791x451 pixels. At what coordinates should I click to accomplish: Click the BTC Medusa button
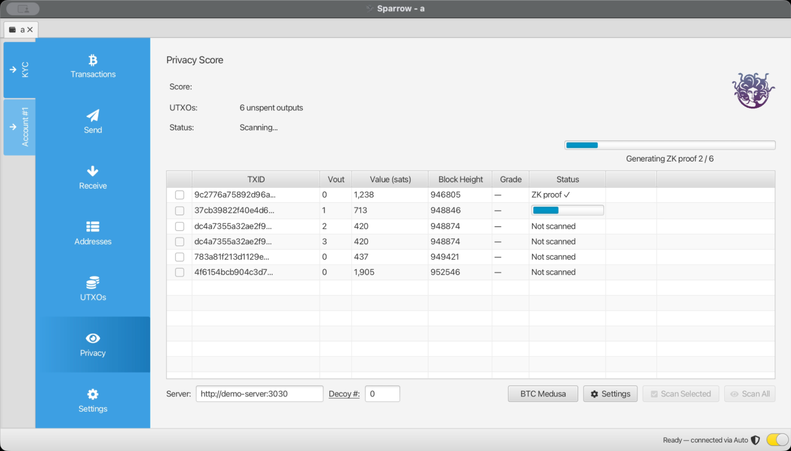[543, 393]
